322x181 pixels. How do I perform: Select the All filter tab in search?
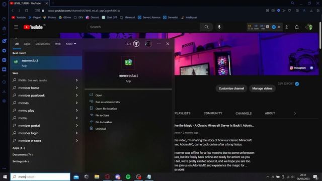click(x=17, y=44)
